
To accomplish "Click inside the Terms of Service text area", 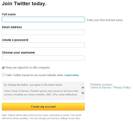I will (x=41, y=93).
